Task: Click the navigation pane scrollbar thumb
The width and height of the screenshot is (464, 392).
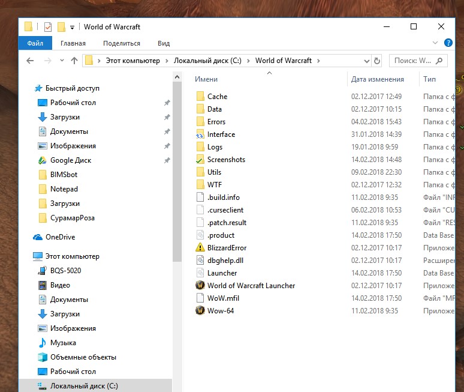Action: (x=177, y=172)
